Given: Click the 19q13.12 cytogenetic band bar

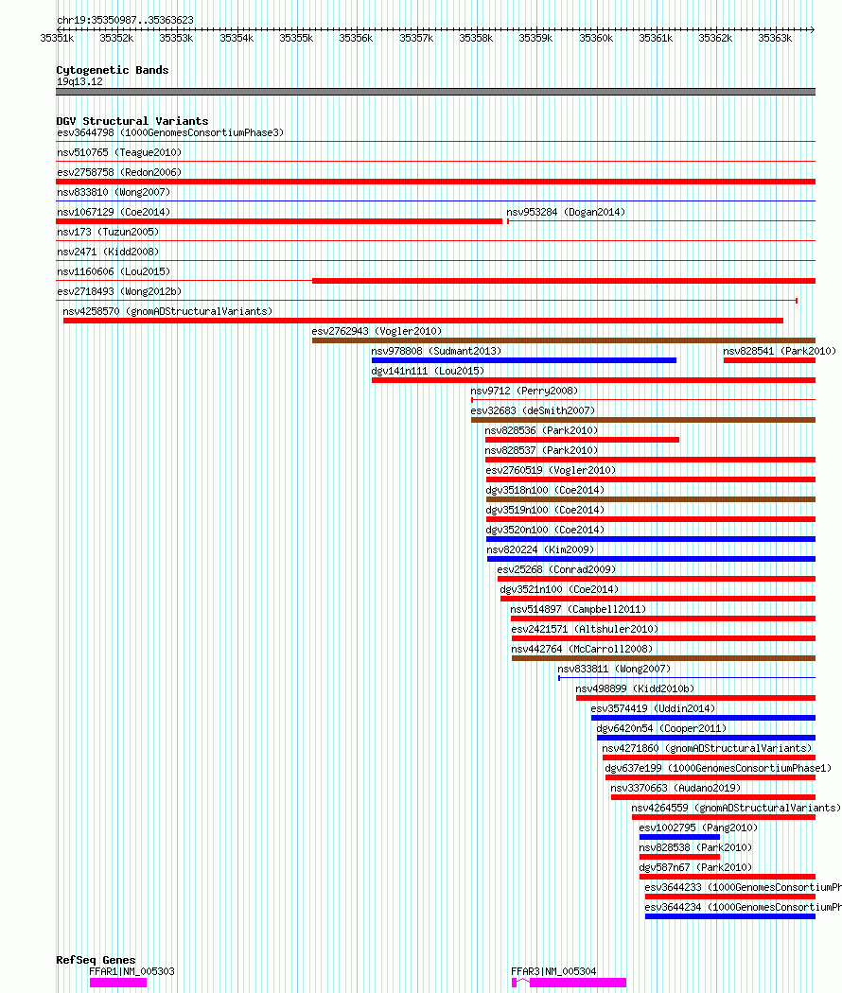Looking at the screenshot, I should (x=435, y=92).
